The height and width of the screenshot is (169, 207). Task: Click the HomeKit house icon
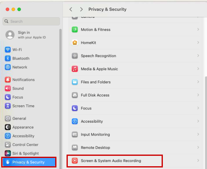coord(75,43)
